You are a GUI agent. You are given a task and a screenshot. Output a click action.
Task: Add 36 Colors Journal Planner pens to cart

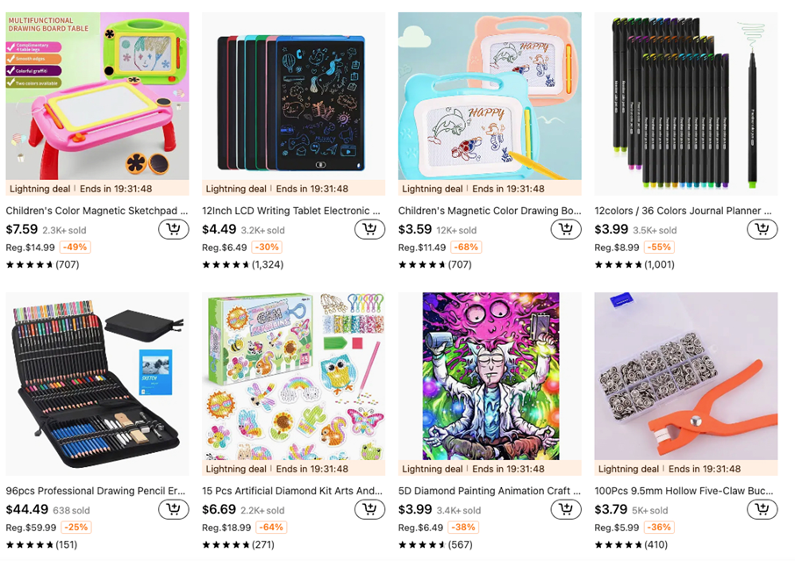[x=762, y=229]
